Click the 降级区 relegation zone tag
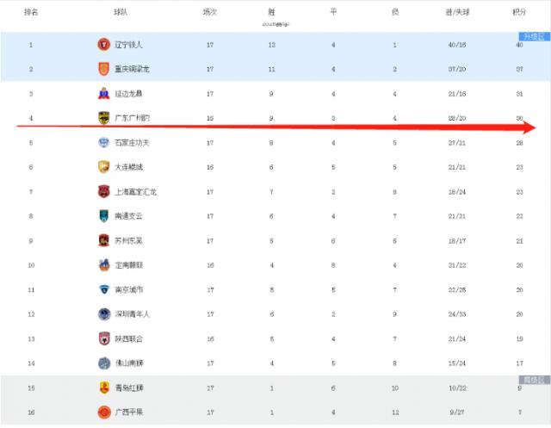 (533, 380)
